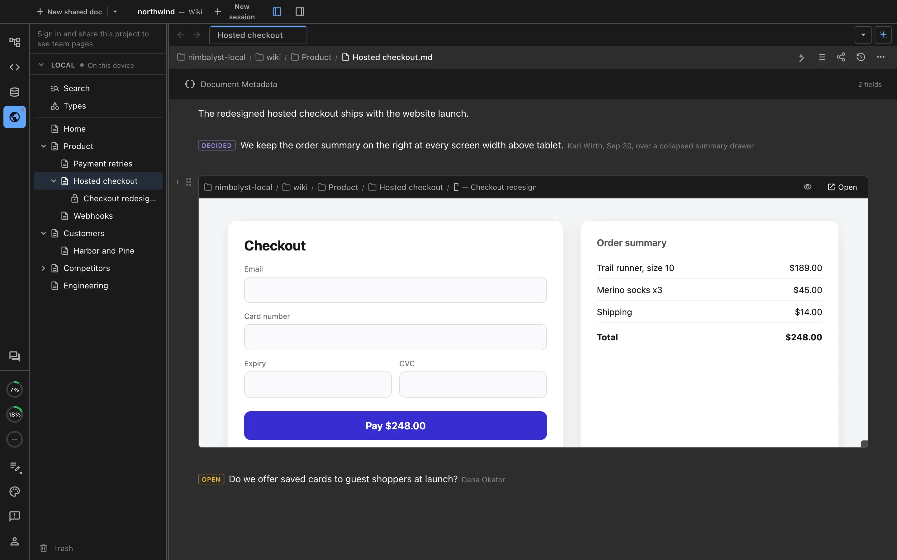Click the Product breadcrumb in document path
The width and height of the screenshot is (897, 560).
(311, 58)
